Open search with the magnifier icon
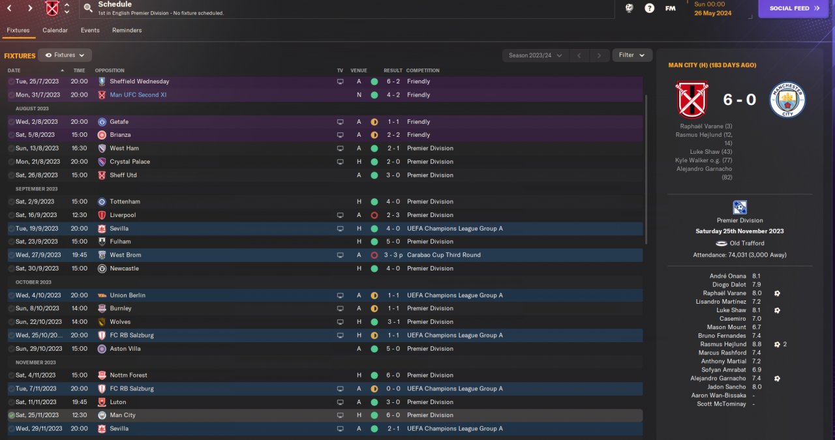This screenshot has height=440, width=835. [88, 8]
